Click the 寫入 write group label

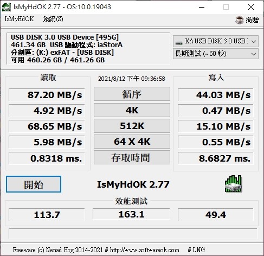pyautogui.click(x=216, y=78)
